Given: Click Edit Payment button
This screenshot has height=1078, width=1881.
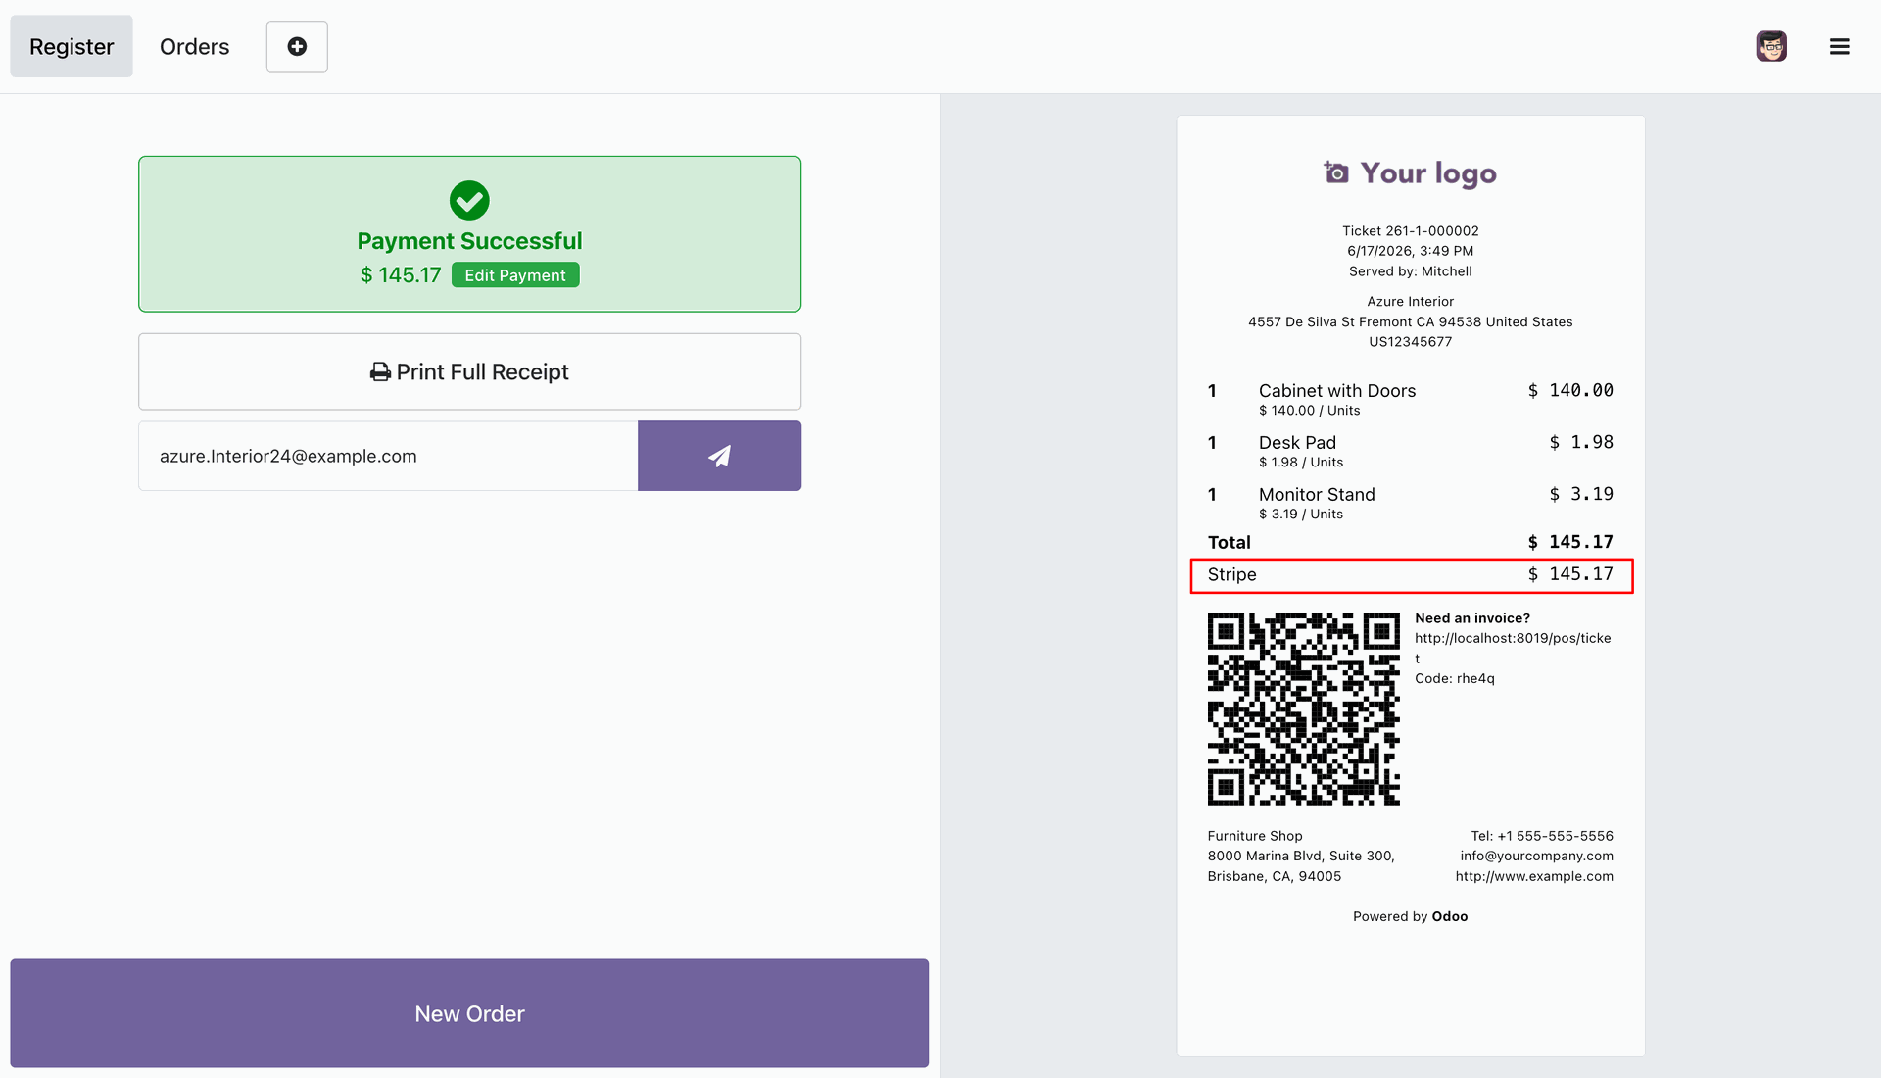Looking at the screenshot, I should tap(515, 275).
